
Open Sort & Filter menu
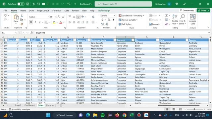[175, 20]
